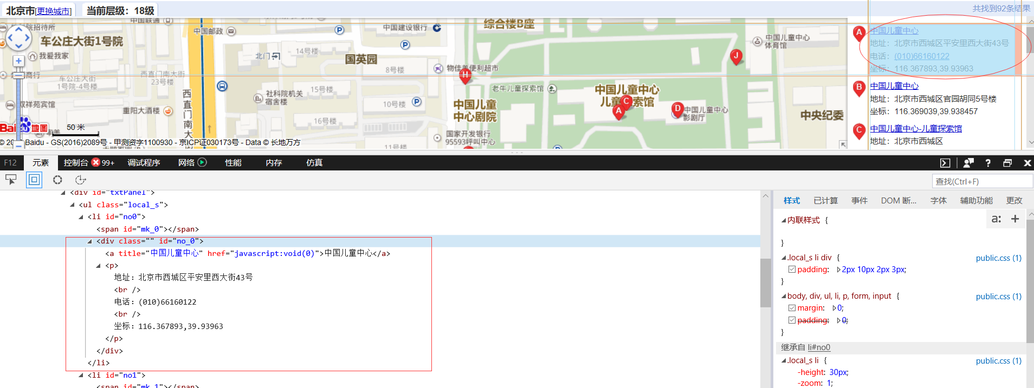Click the refresh DOM tree clock icon
The image size is (1034, 388).
[81, 180]
